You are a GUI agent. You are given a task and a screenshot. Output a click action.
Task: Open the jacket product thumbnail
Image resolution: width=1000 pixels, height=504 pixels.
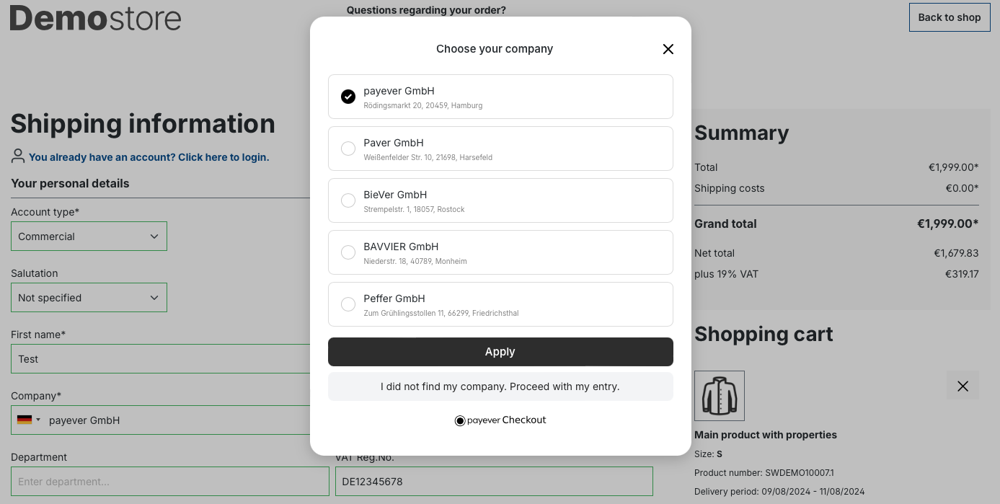720,396
